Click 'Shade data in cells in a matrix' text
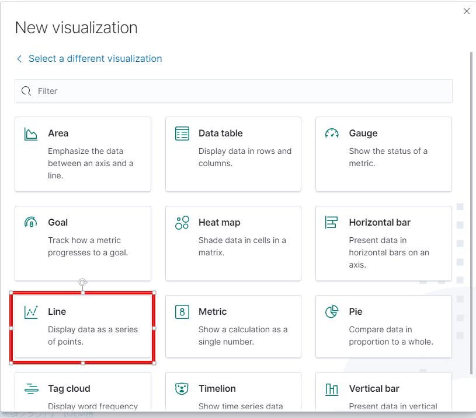 pyautogui.click(x=242, y=247)
